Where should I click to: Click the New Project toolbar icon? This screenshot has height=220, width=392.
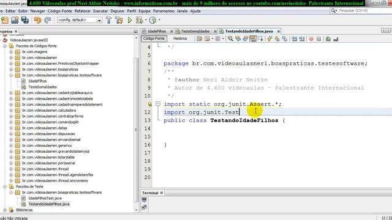pyautogui.click(x=5, y=20)
